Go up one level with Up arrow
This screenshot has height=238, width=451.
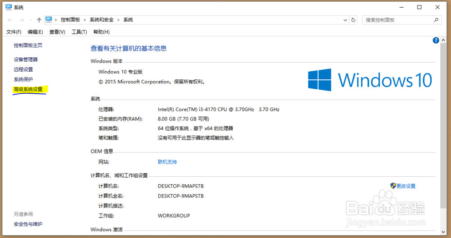[x=39, y=20]
